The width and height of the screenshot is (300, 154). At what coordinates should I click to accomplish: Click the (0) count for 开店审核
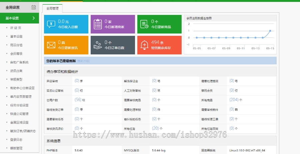[x=77, y=81]
